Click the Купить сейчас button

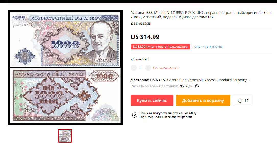point(152,100)
